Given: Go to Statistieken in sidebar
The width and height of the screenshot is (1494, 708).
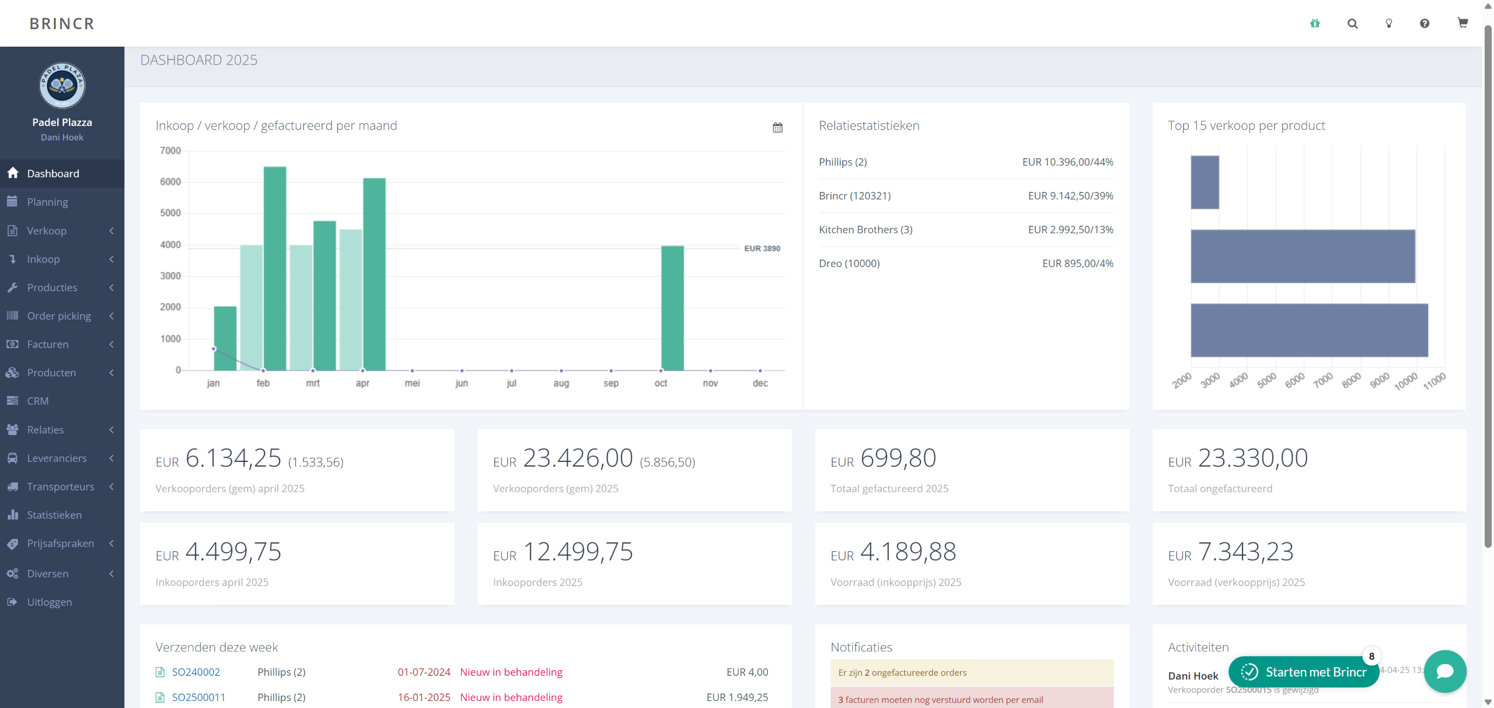Looking at the screenshot, I should [x=54, y=515].
